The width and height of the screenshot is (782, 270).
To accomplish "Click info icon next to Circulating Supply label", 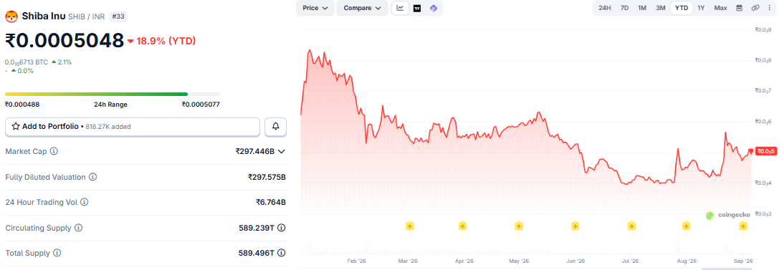I will click(x=78, y=228).
